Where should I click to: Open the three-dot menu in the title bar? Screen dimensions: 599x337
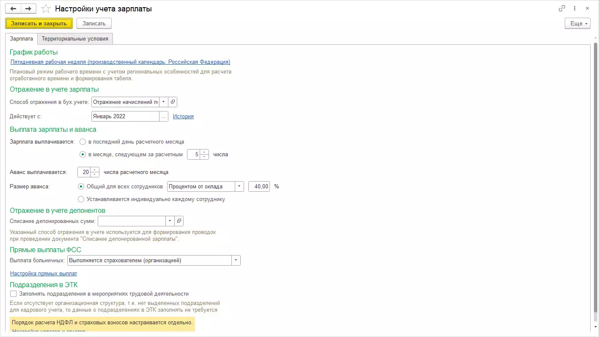(x=574, y=8)
